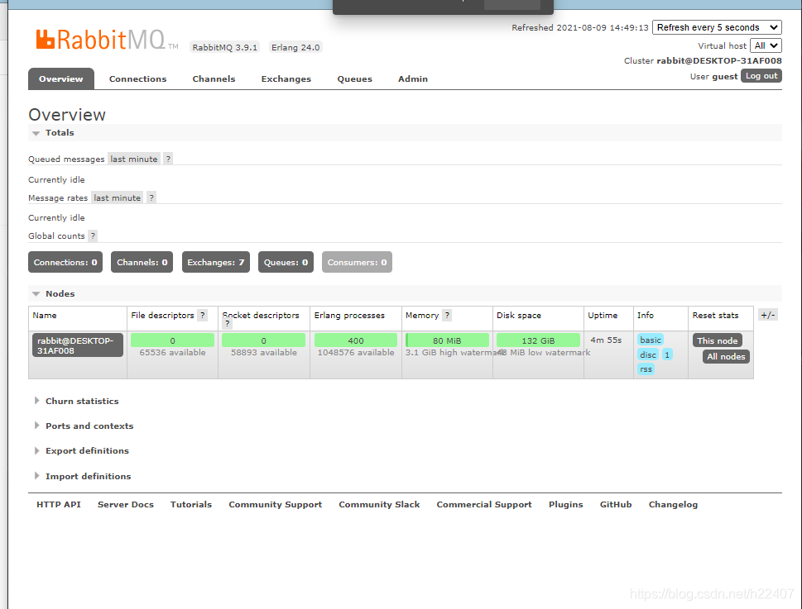The height and width of the screenshot is (609, 802).
Task: Click the Erlang processes 400 bar
Action: click(355, 340)
